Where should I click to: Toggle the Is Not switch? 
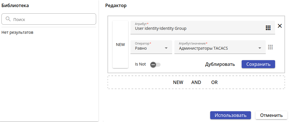(x=155, y=64)
